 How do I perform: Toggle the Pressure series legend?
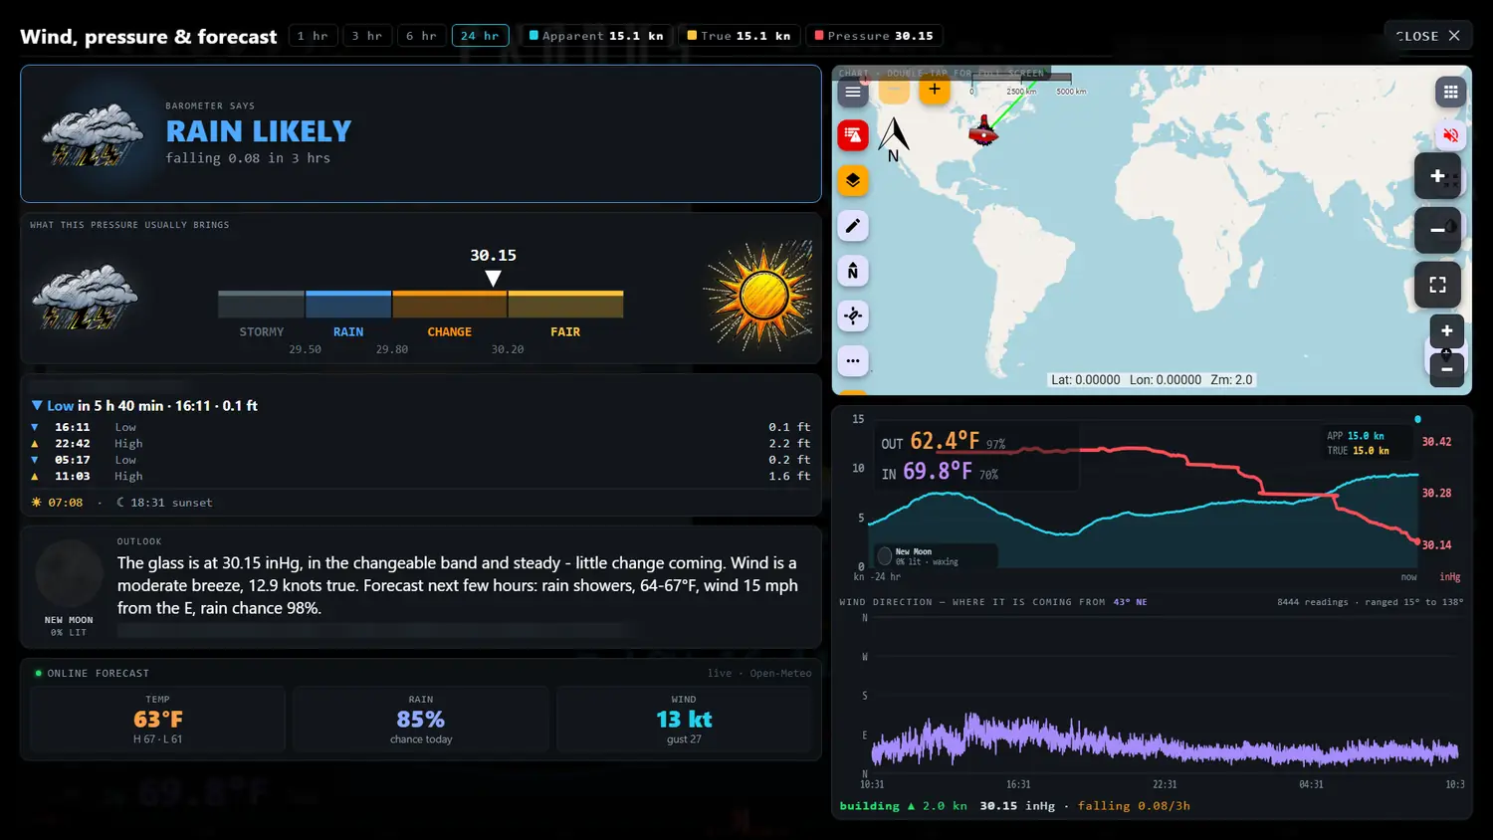[x=874, y=36]
